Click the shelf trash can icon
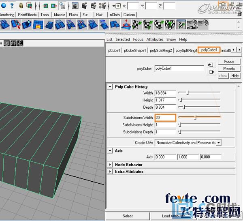Screen dimensions: 243x221 coord(239,14)
